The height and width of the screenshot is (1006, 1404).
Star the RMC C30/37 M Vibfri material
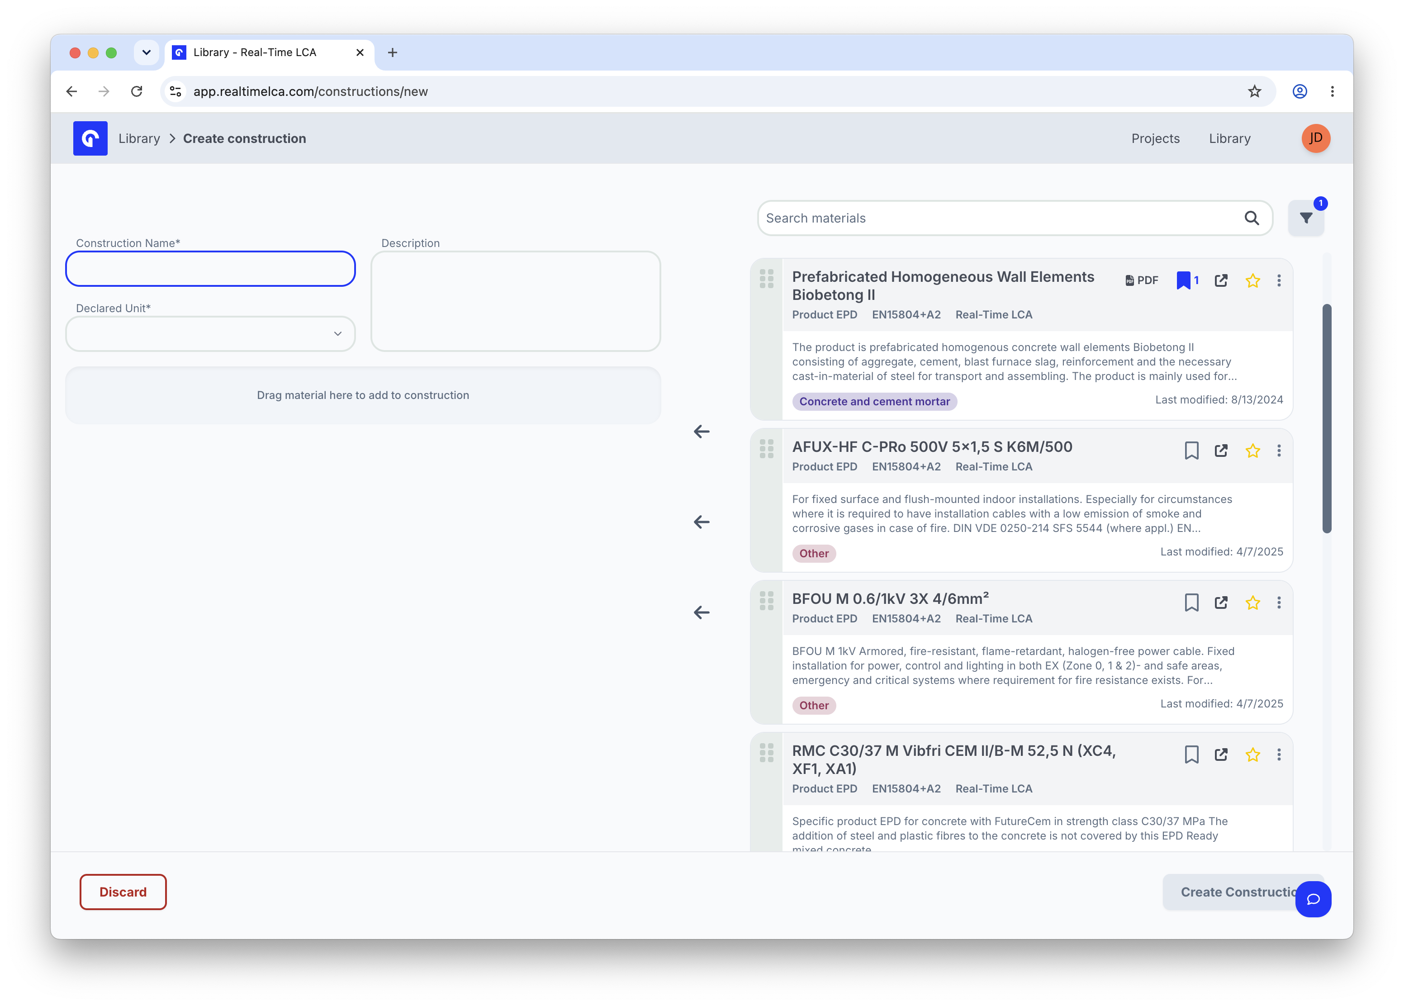pyautogui.click(x=1252, y=754)
